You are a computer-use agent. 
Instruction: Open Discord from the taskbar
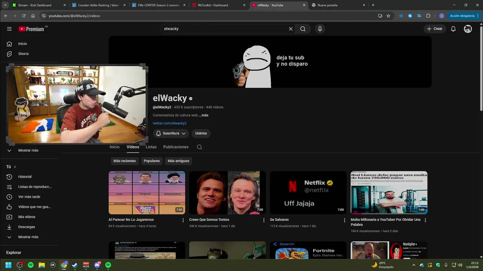[x=97, y=265]
